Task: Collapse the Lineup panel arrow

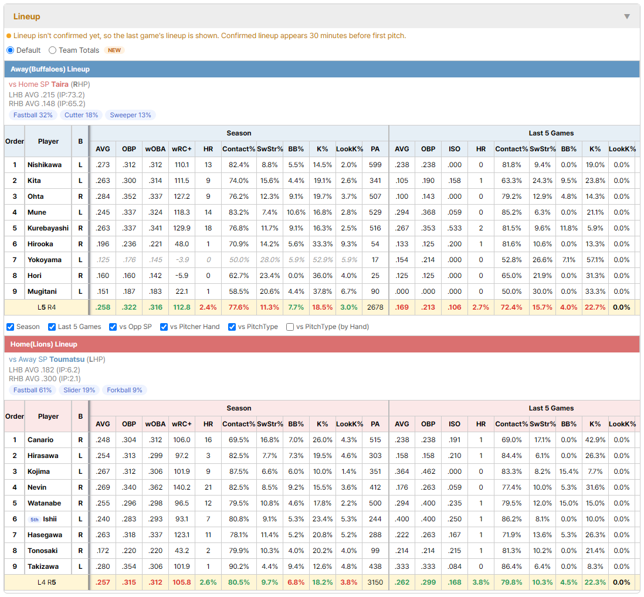Action: pos(627,16)
